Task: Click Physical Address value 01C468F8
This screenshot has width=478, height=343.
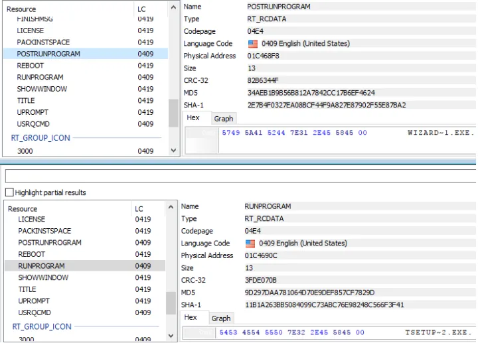Action: [263, 56]
